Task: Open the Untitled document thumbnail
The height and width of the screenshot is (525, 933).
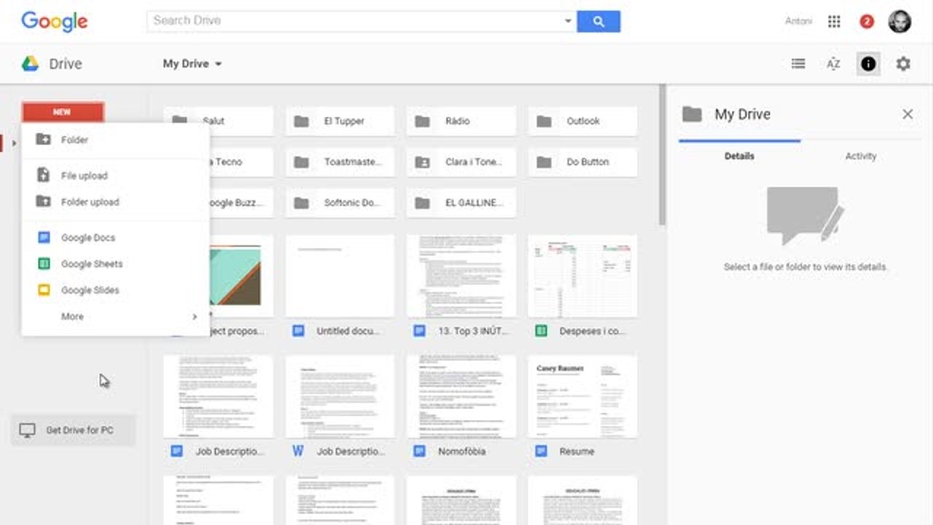Action: tap(340, 276)
